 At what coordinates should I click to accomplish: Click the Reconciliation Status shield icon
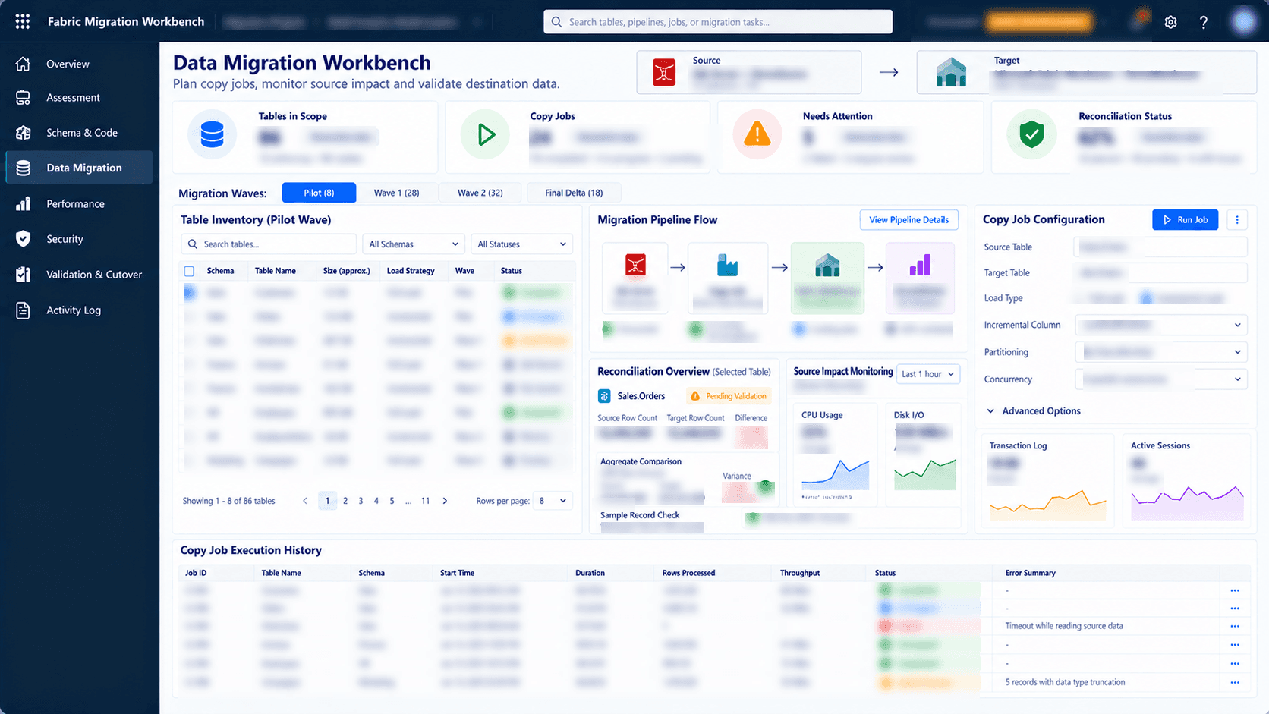tap(1031, 135)
